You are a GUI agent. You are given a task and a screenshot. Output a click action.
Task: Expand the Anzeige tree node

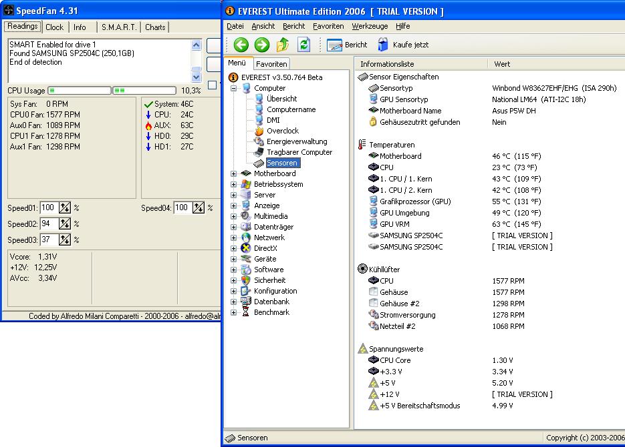233,205
